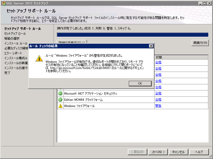Screen dimensions: 213x159
Task: Maximize the SQL Server 2012 setup window
Action: point(204,3)
